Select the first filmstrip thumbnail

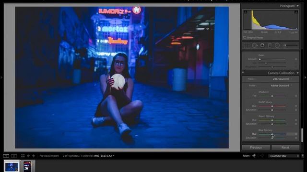(x=12, y=166)
